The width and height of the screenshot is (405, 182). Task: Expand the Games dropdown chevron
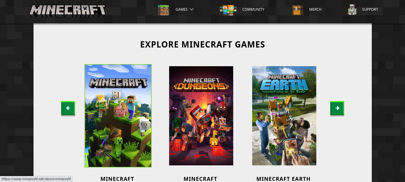[x=192, y=10]
